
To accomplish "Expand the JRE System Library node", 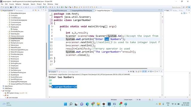I will click(x=3, y=93).
